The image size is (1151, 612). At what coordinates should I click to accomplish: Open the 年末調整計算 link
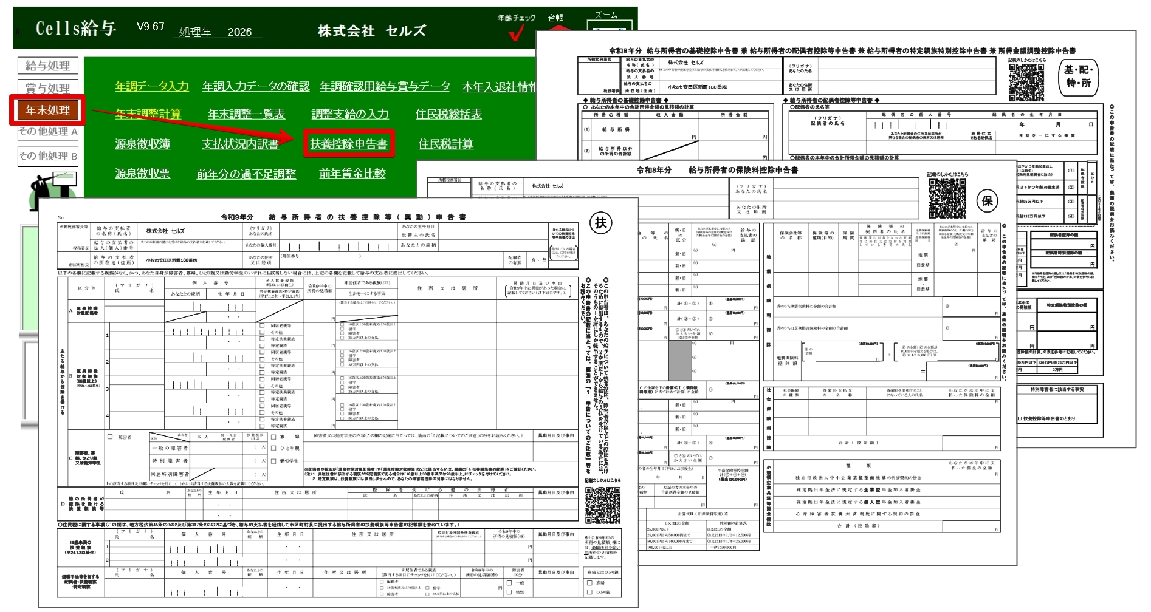tap(148, 114)
